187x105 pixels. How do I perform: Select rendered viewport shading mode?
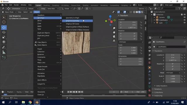[x=142, y=12]
